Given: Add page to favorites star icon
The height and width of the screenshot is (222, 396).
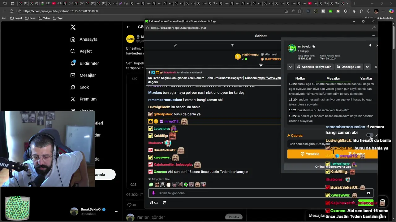Looking at the screenshot, I should click(x=299, y=11).
